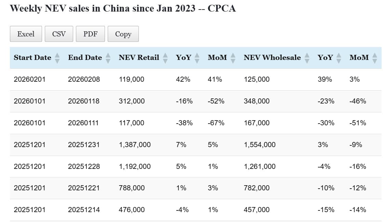
Task: Click sort arrows beside End Date
Action: [108, 58]
